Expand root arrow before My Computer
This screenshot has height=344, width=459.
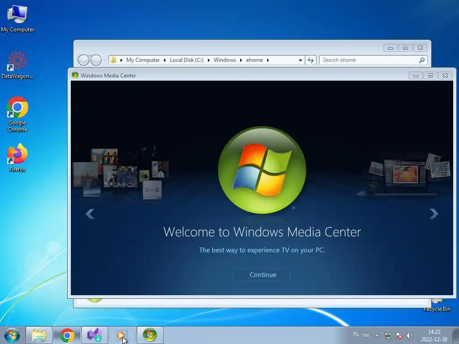pos(121,60)
